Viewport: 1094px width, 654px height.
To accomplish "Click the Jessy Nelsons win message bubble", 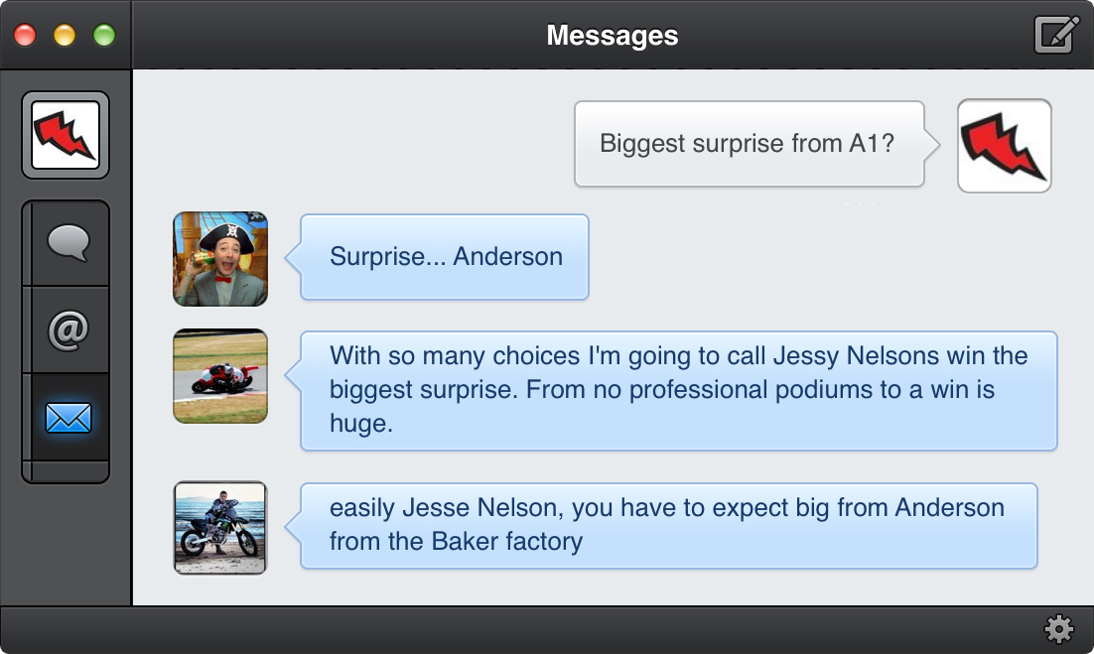I will click(678, 390).
